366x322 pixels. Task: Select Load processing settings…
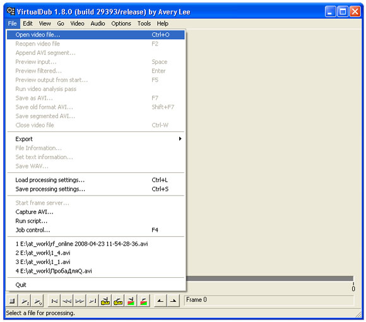tap(96, 180)
